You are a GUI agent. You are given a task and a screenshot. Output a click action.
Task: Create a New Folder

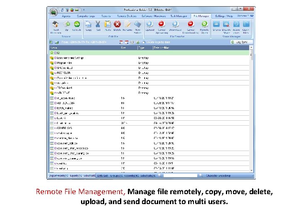point(138,27)
